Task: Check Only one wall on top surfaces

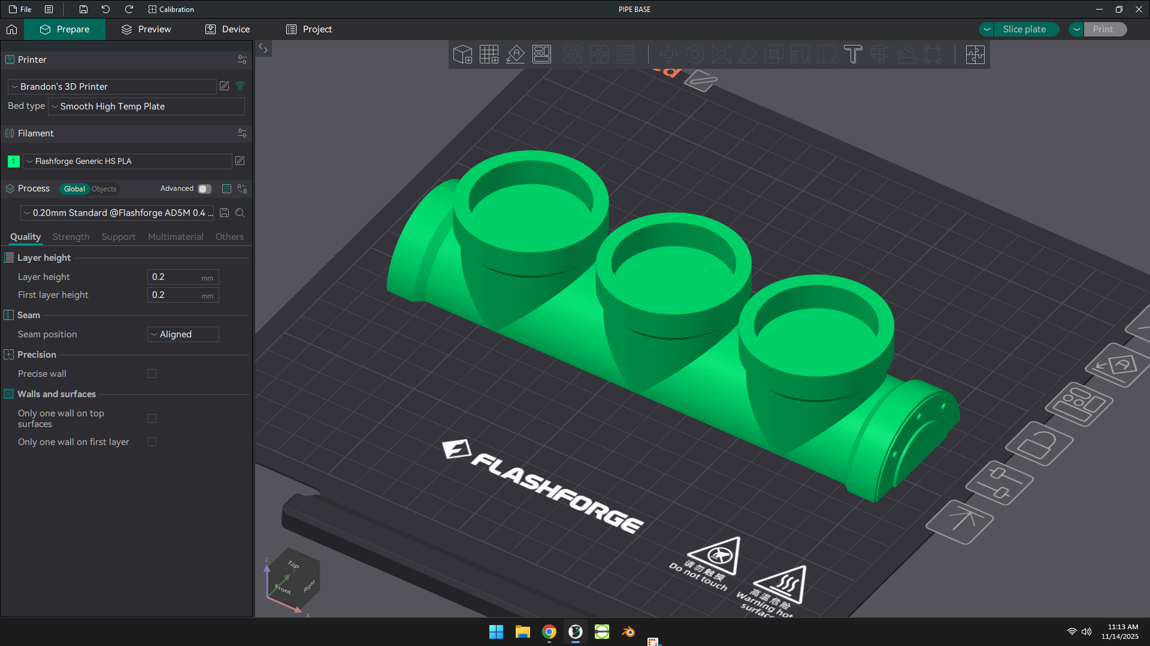Action: tap(152, 419)
